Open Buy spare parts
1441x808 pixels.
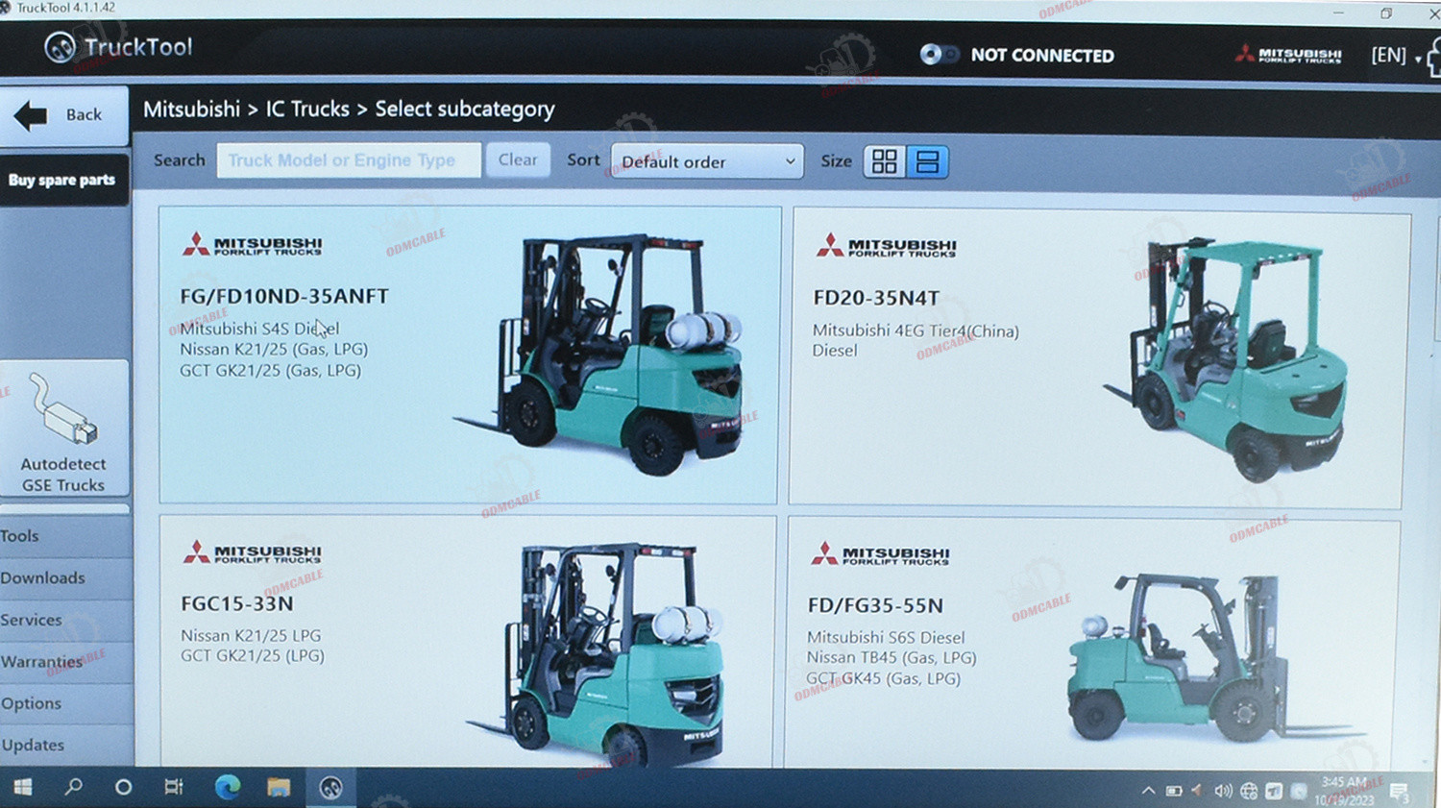[63, 180]
